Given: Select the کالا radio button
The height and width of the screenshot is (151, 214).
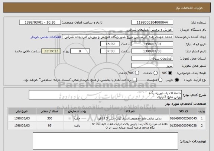Looking at the screenshot, I should click(x=170, y=73).
